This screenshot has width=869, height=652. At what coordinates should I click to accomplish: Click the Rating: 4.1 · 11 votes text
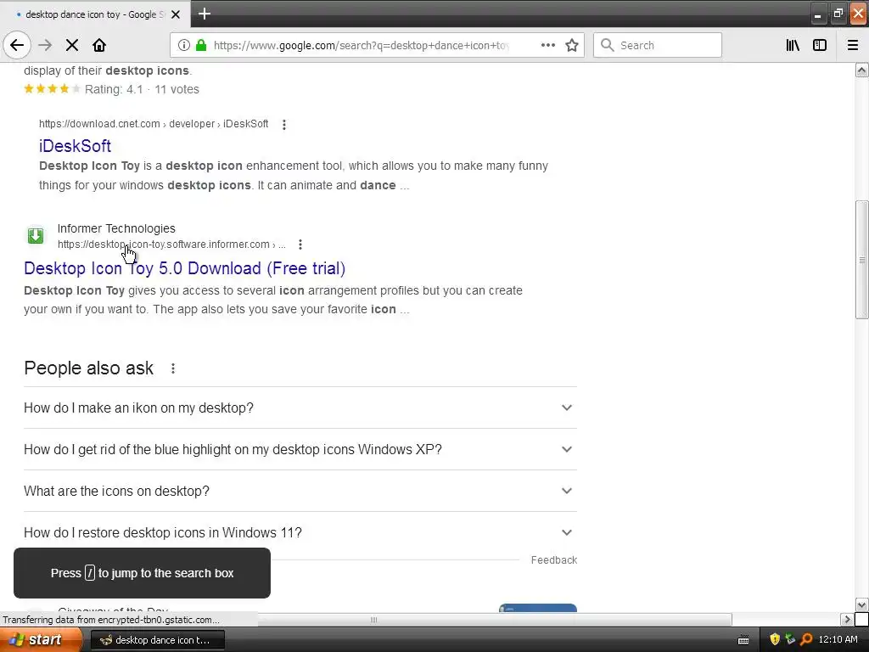tap(142, 89)
